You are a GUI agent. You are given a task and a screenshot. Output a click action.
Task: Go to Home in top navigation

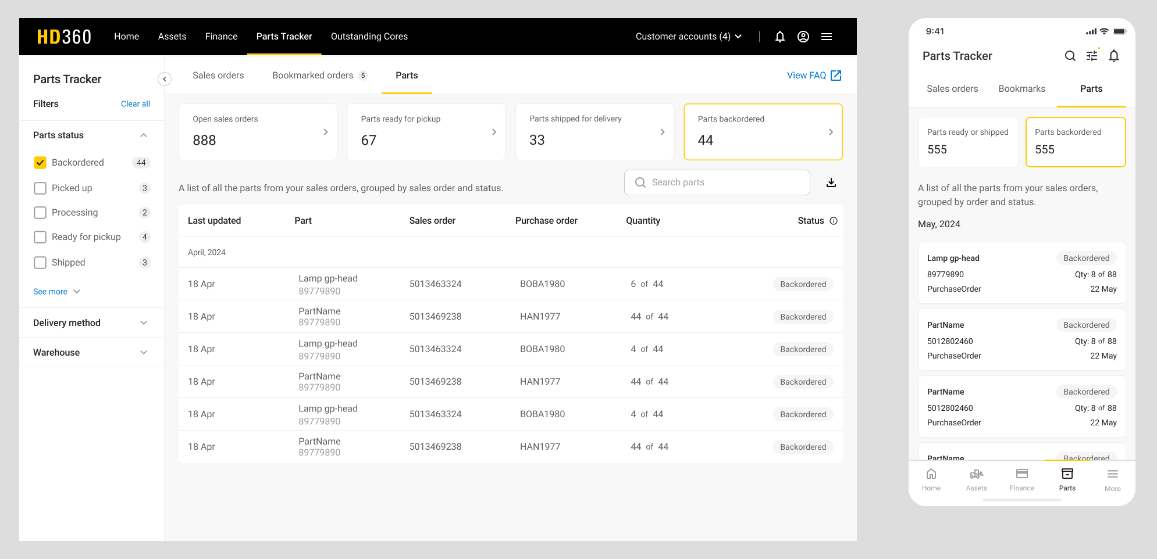(x=126, y=37)
